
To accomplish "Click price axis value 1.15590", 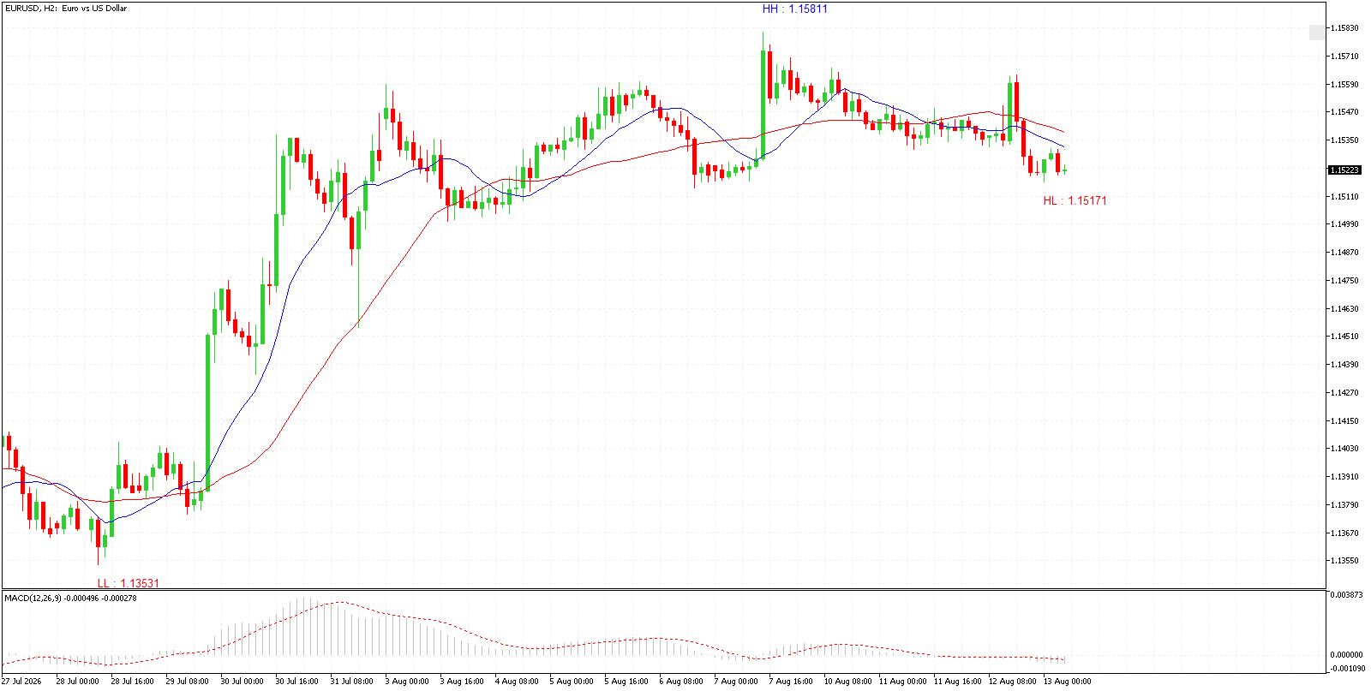I will (1344, 85).
